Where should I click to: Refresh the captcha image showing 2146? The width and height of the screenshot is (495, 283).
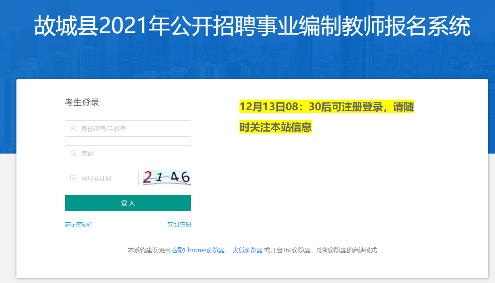[x=167, y=178]
